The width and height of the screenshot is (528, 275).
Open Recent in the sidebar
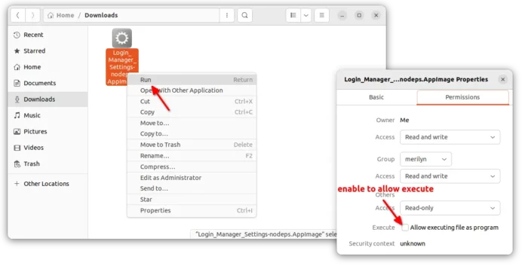(x=48, y=35)
